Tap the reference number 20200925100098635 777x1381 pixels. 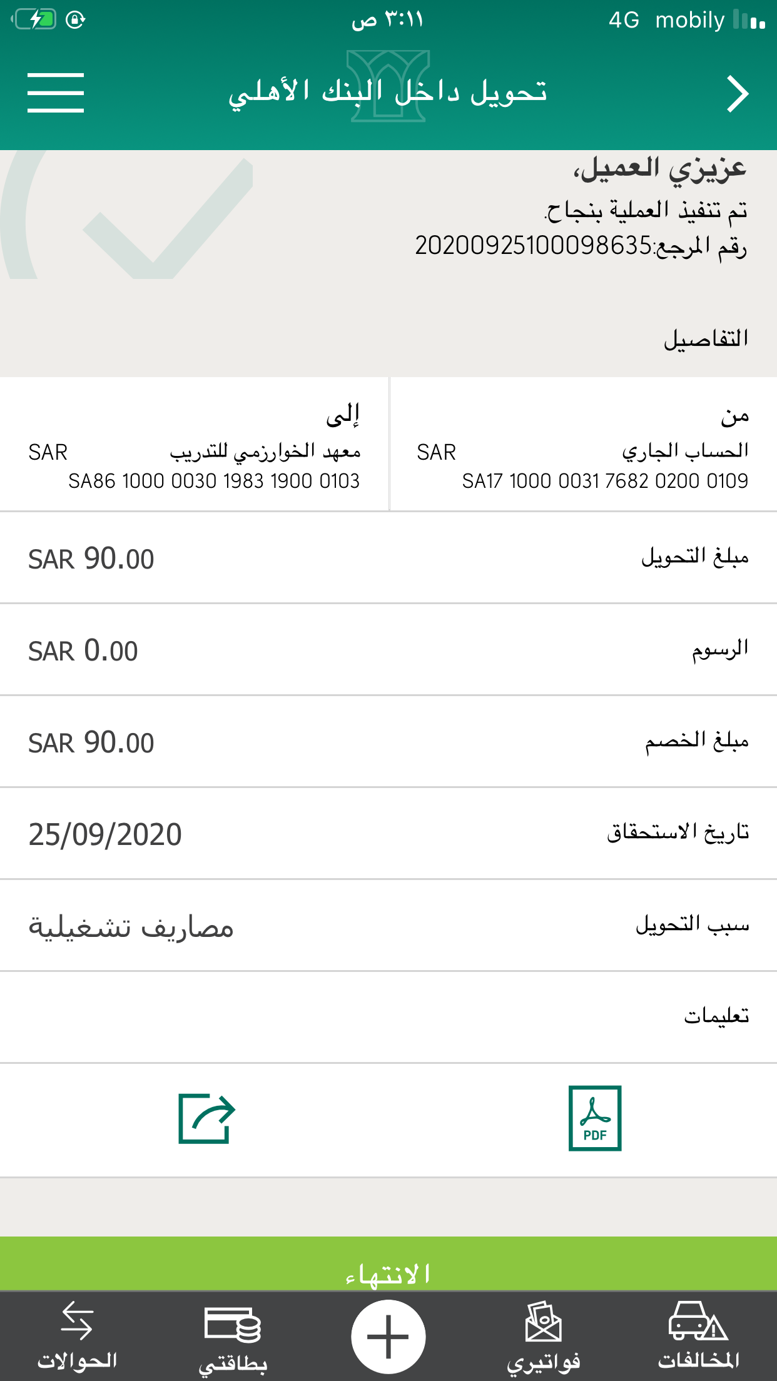click(534, 246)
